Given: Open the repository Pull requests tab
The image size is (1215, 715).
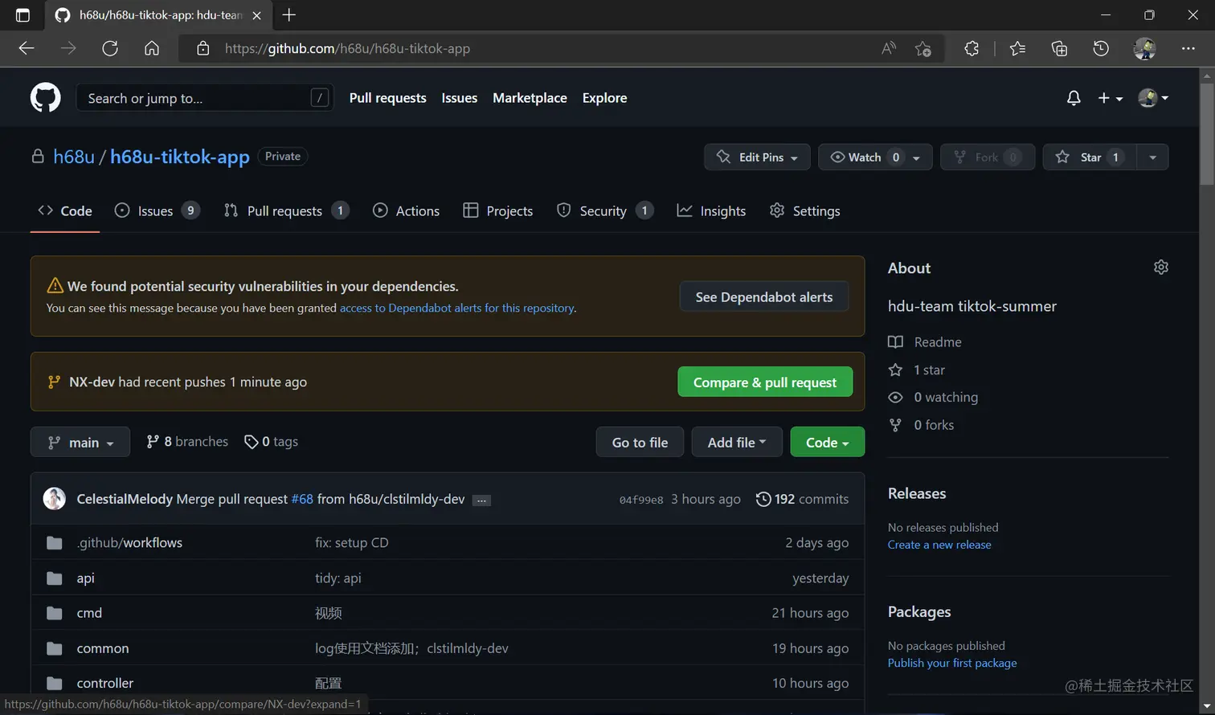Looking at the screenshot, I should pos(286,210).
